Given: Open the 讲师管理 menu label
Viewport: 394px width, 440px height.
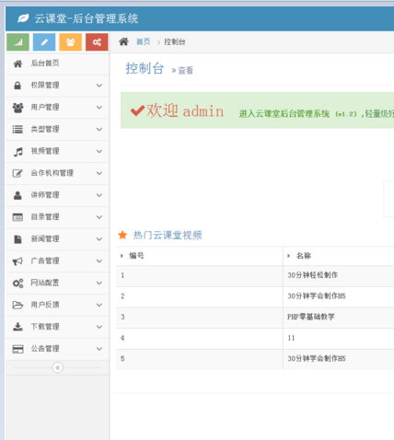Looking at the screenshot, I should pyautogui.click(x=45, y=195).
